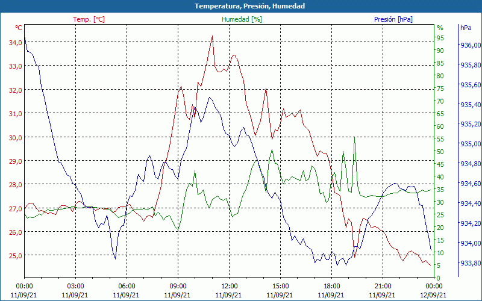Click the 12/09/21 date label
The image size is (482, 301).
click(x=433, y=296)
